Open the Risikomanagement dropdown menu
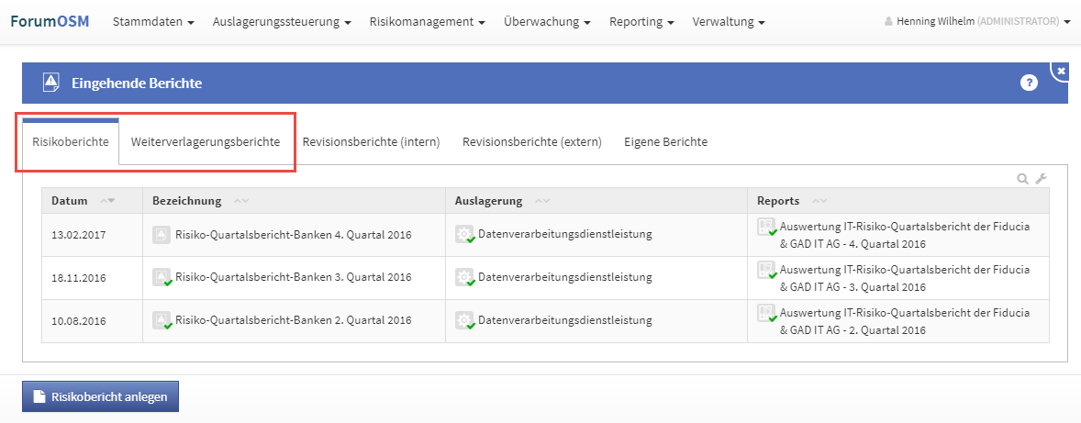The height and width of the screenshot is (423, 1081). coord(428,21)
